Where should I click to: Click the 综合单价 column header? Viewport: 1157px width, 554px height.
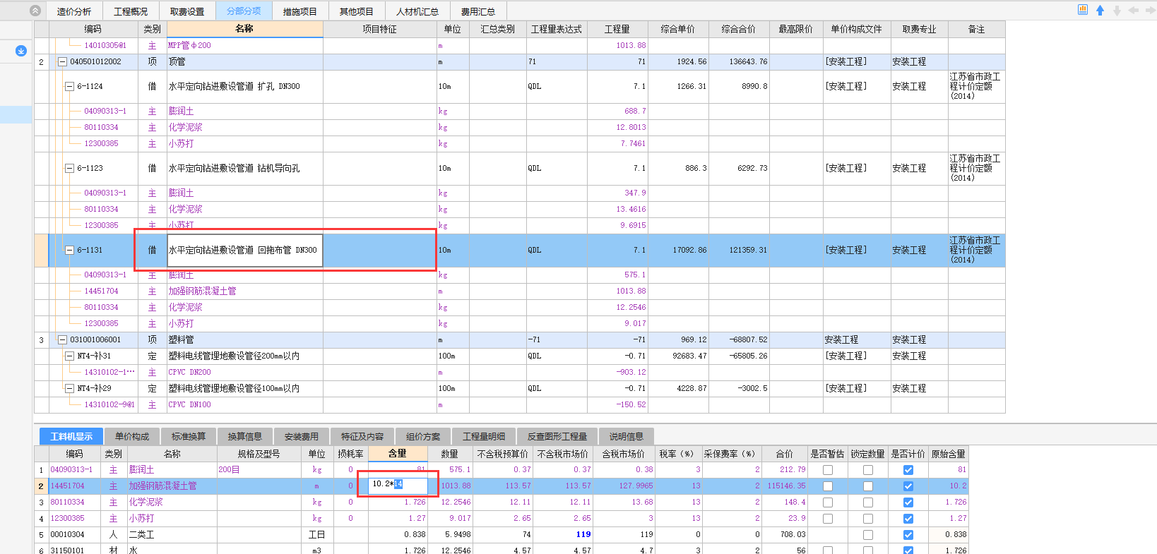pyautogui.click(x=678, y=29)
